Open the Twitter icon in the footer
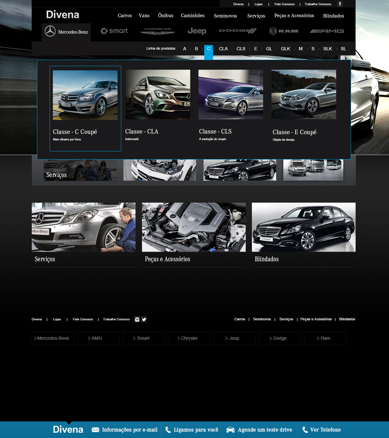 (x=144, y=319)
